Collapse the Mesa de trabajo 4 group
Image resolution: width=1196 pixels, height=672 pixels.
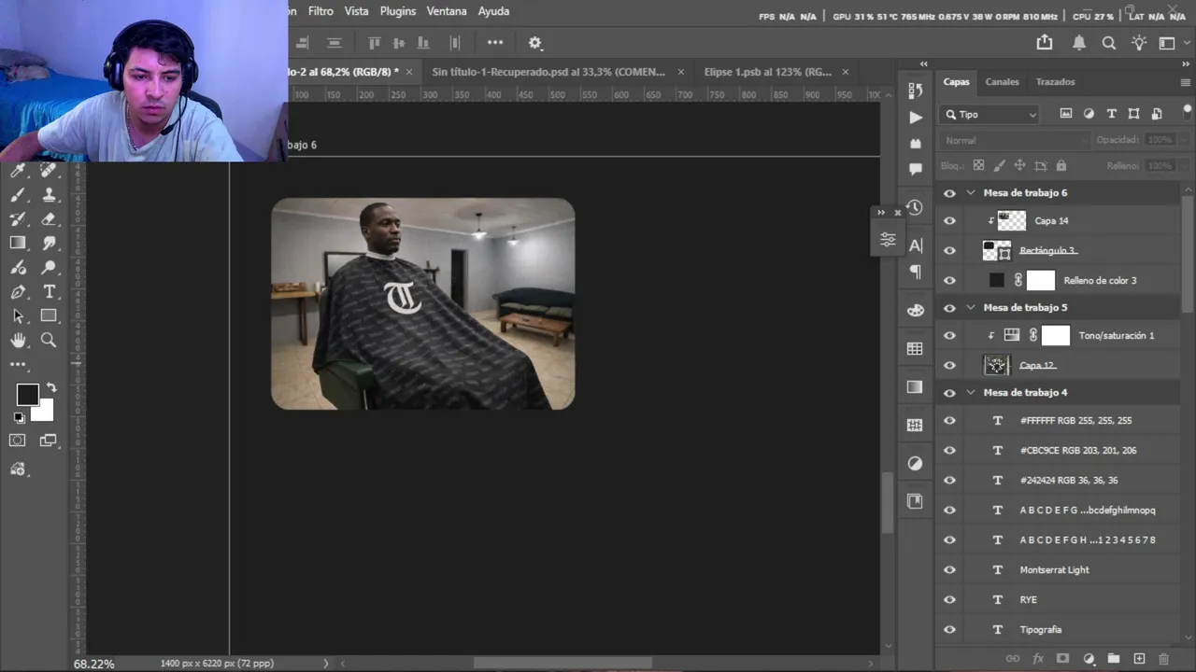[971, 393]
